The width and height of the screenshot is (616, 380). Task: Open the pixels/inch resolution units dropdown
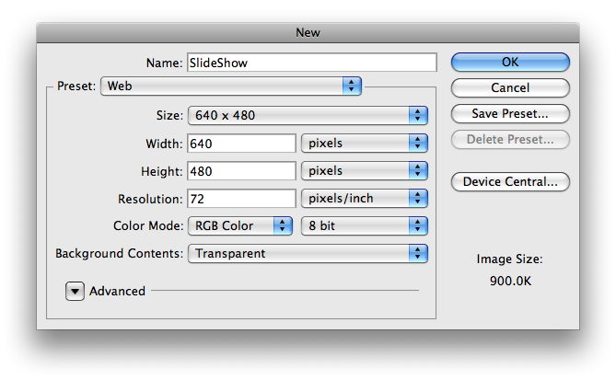(x=365, y=199)
